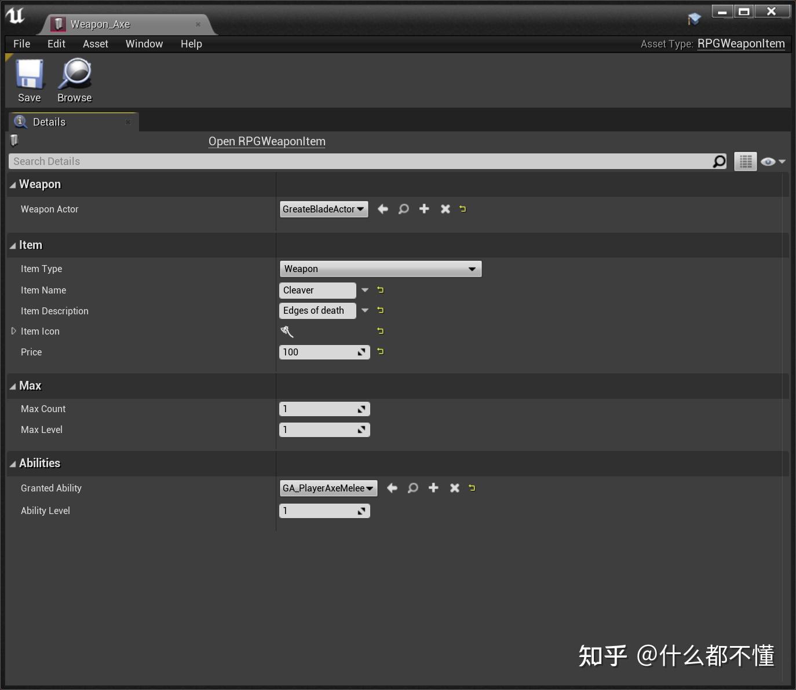Collapse the Abilities section header
The width and height of the screenshot is (796, 690).
pyautogui.click(x=12, y=463)
